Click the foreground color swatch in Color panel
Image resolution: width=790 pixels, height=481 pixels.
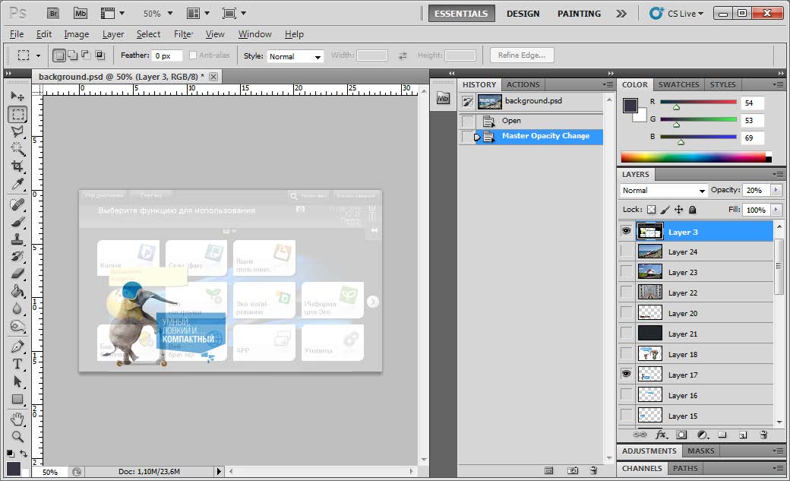[630, 106]
